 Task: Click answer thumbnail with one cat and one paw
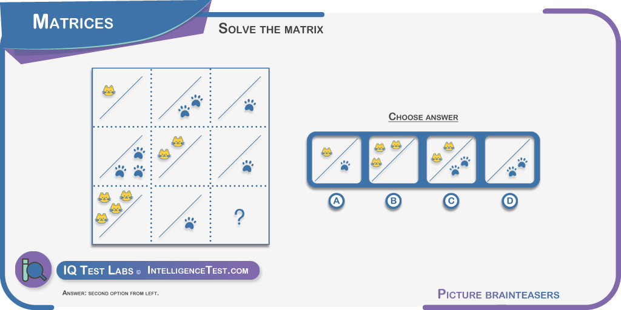click(336, 160)
